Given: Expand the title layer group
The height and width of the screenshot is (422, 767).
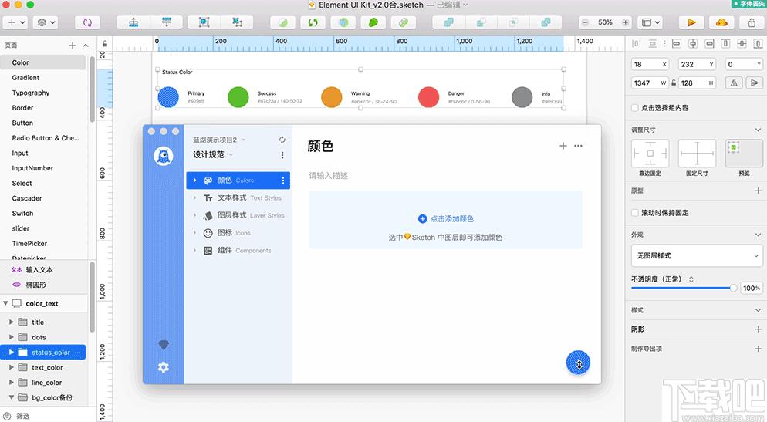Looking at the screenshot, I should (12, 322).
